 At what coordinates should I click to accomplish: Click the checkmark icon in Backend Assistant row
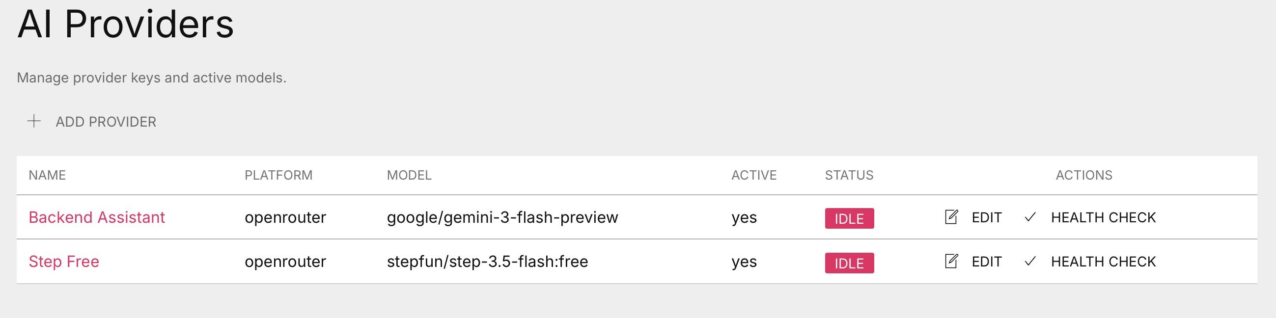[1030, 217]
